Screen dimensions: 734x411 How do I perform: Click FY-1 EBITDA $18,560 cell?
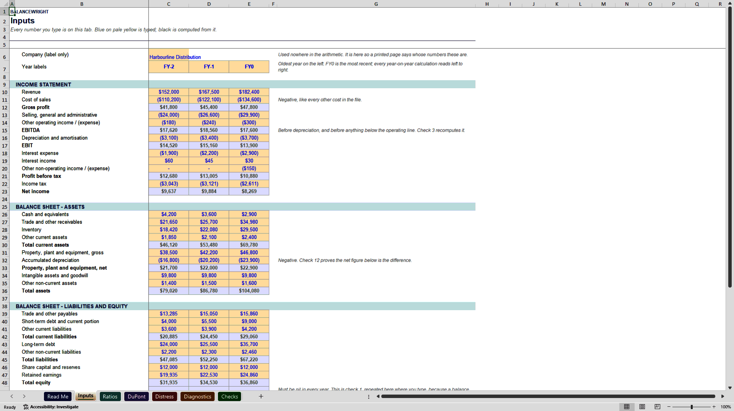pos(209,130)
